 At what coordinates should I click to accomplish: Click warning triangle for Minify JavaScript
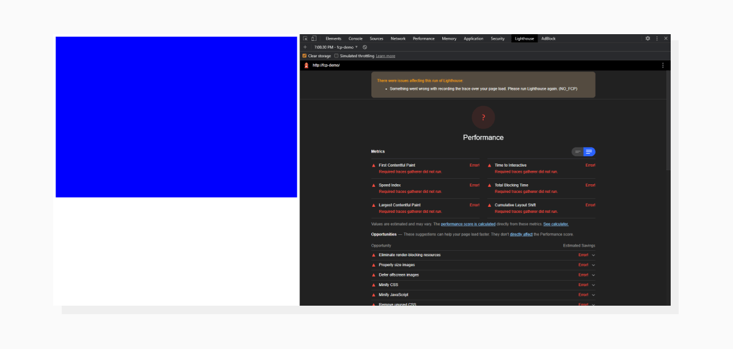point(374,295)
